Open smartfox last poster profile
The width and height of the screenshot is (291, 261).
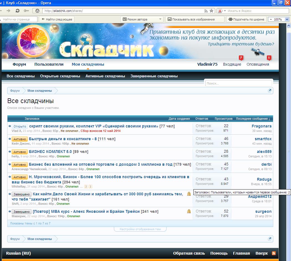pos(263,139)
